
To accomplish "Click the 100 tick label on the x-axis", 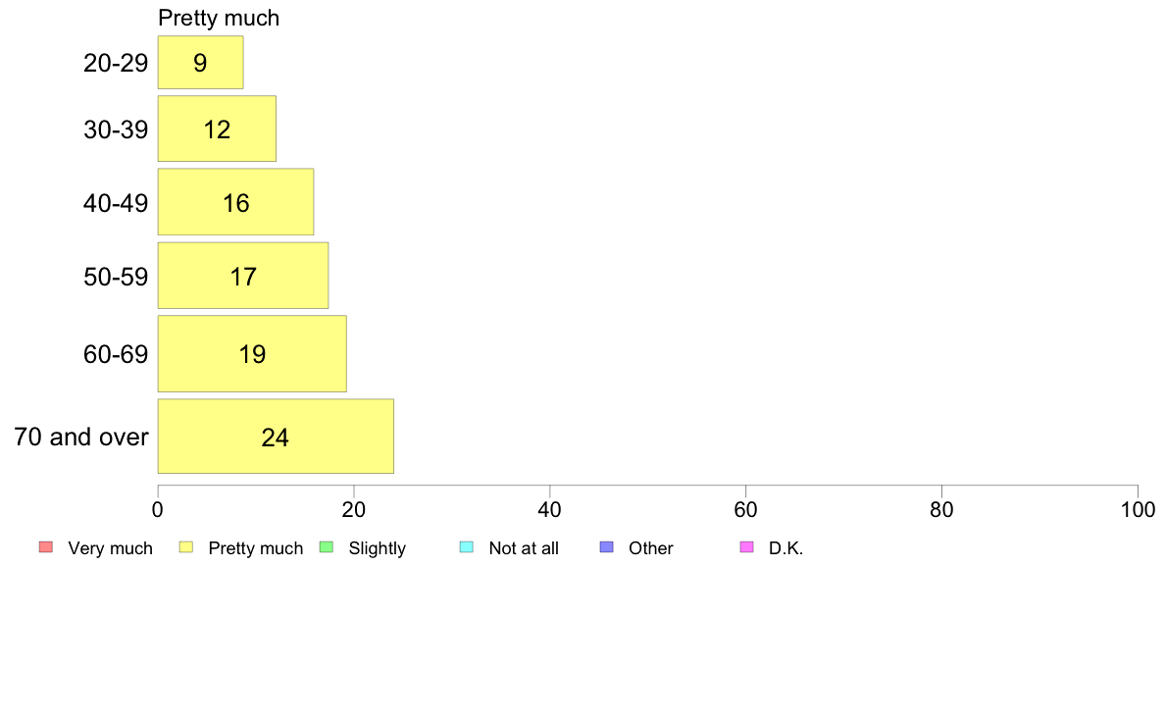I will point(1138,509).
